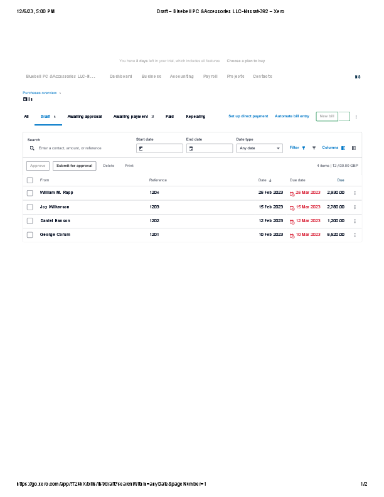Tick the checkbox for Daniel Hanson
384x497 pixels.
coord(29,221)
